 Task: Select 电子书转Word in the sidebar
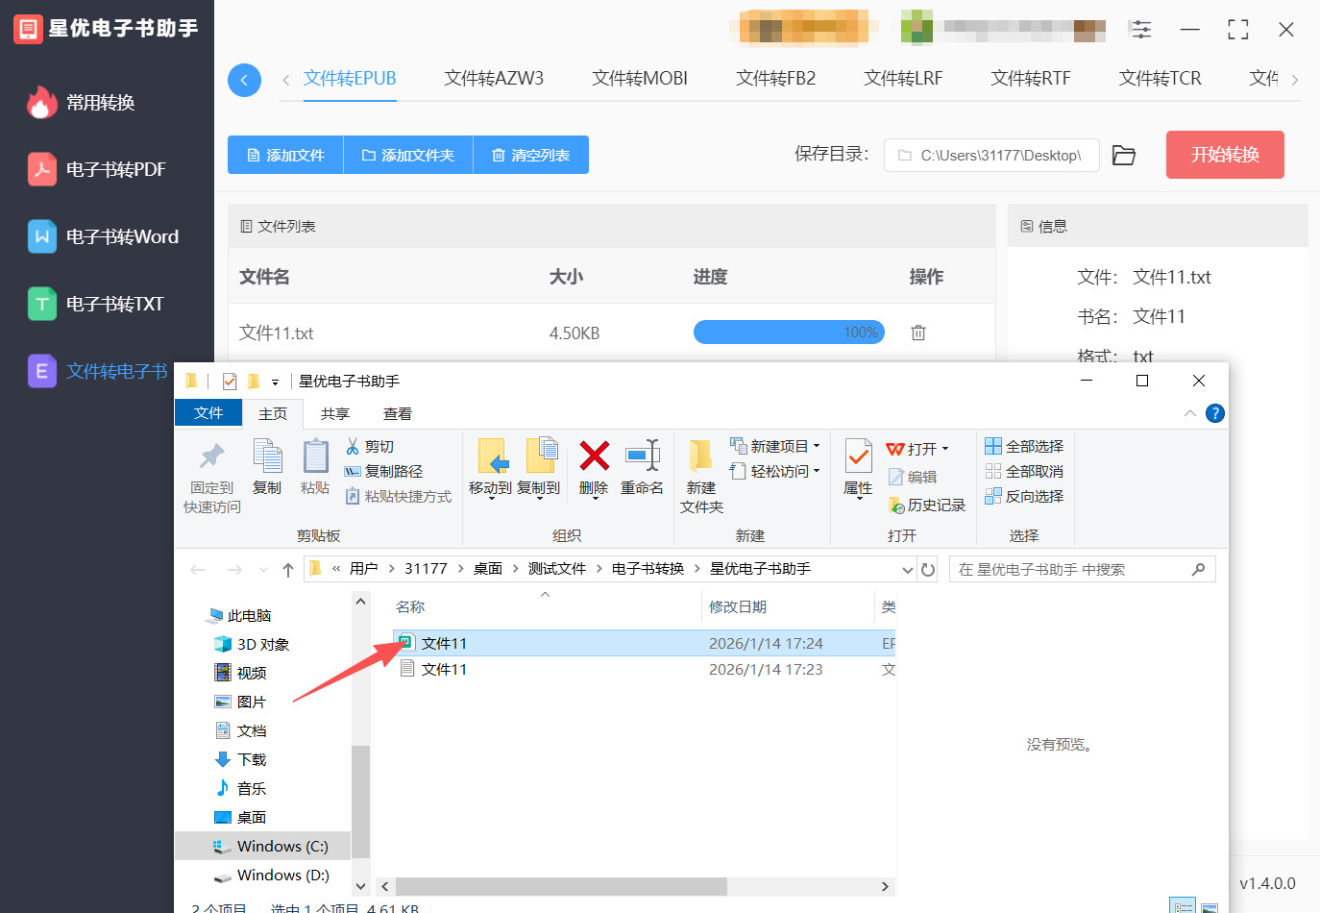pos(104,237)
